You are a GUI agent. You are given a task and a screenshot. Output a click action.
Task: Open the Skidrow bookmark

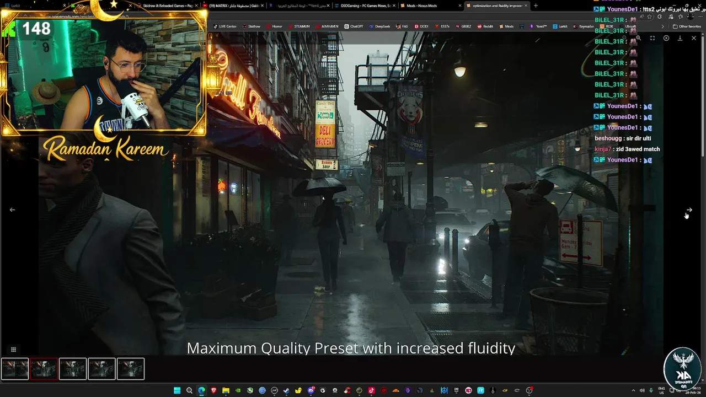tap(252, 26)
